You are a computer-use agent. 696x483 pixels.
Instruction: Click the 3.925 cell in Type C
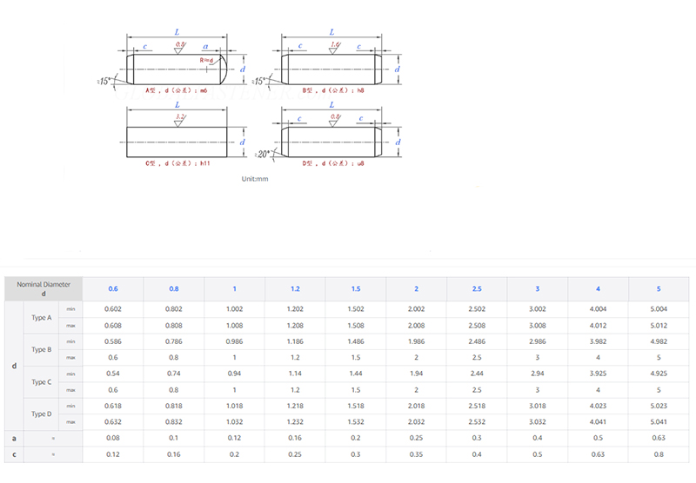[598, 374]
